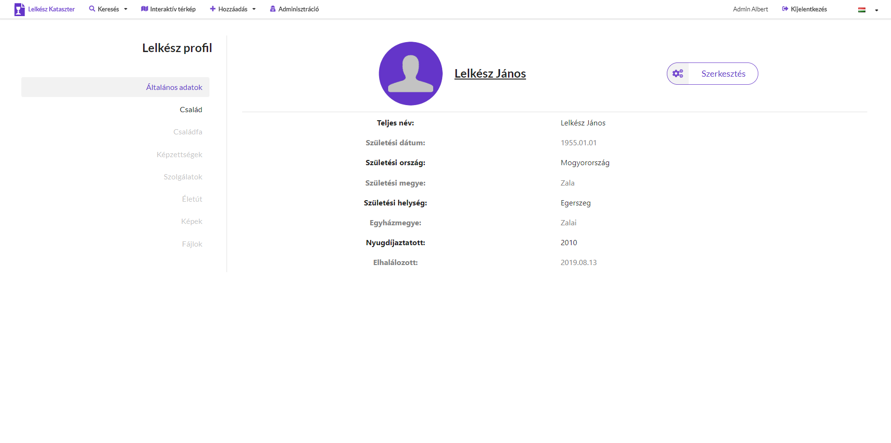The height and width of the screenshot is (443, 891).
Task: Click the Adminisztráció user icon
Action: [x=273, y=9]
